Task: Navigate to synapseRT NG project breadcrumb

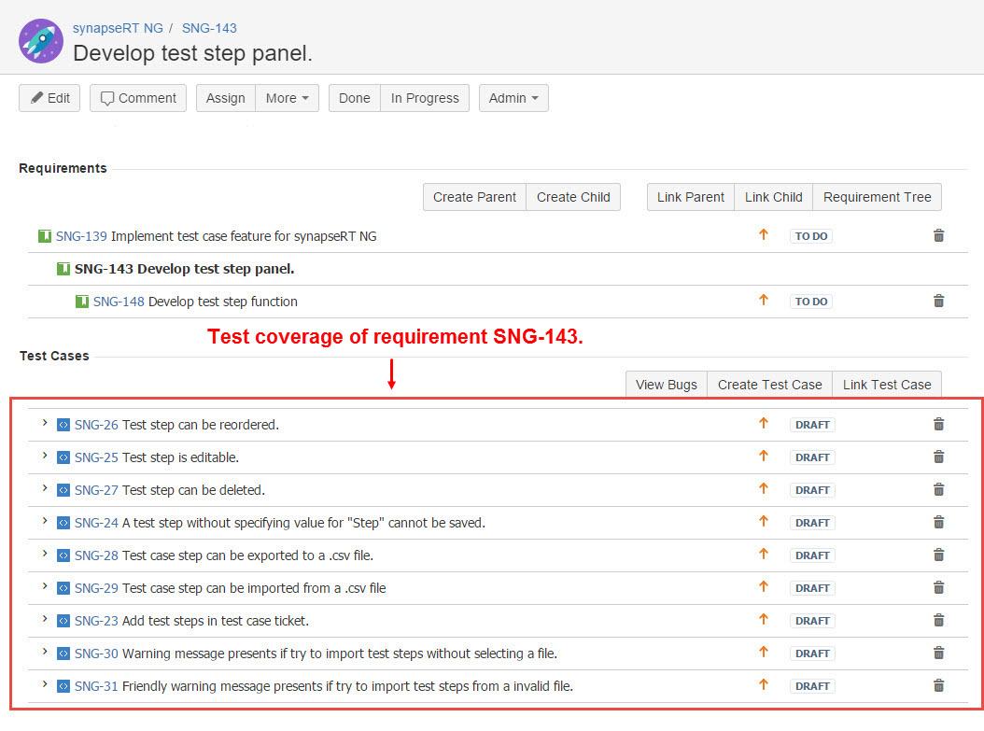Action: (118, 28)
